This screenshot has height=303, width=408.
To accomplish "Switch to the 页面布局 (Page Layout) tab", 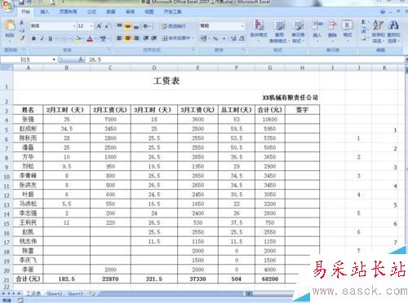I will point(69,11).
